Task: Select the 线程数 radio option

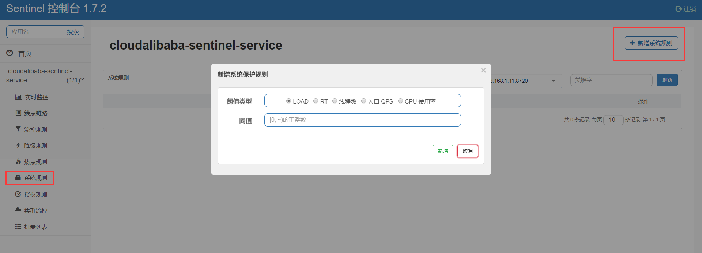Action: pyautogui.click(x=335, y=101)
